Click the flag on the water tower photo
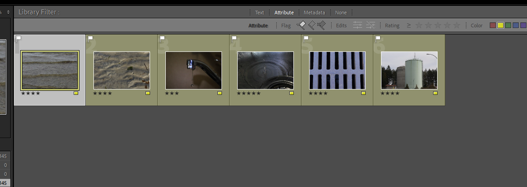The height and width of the screenshot is (187, 527). pyautogui.click(x=378, y=39)
